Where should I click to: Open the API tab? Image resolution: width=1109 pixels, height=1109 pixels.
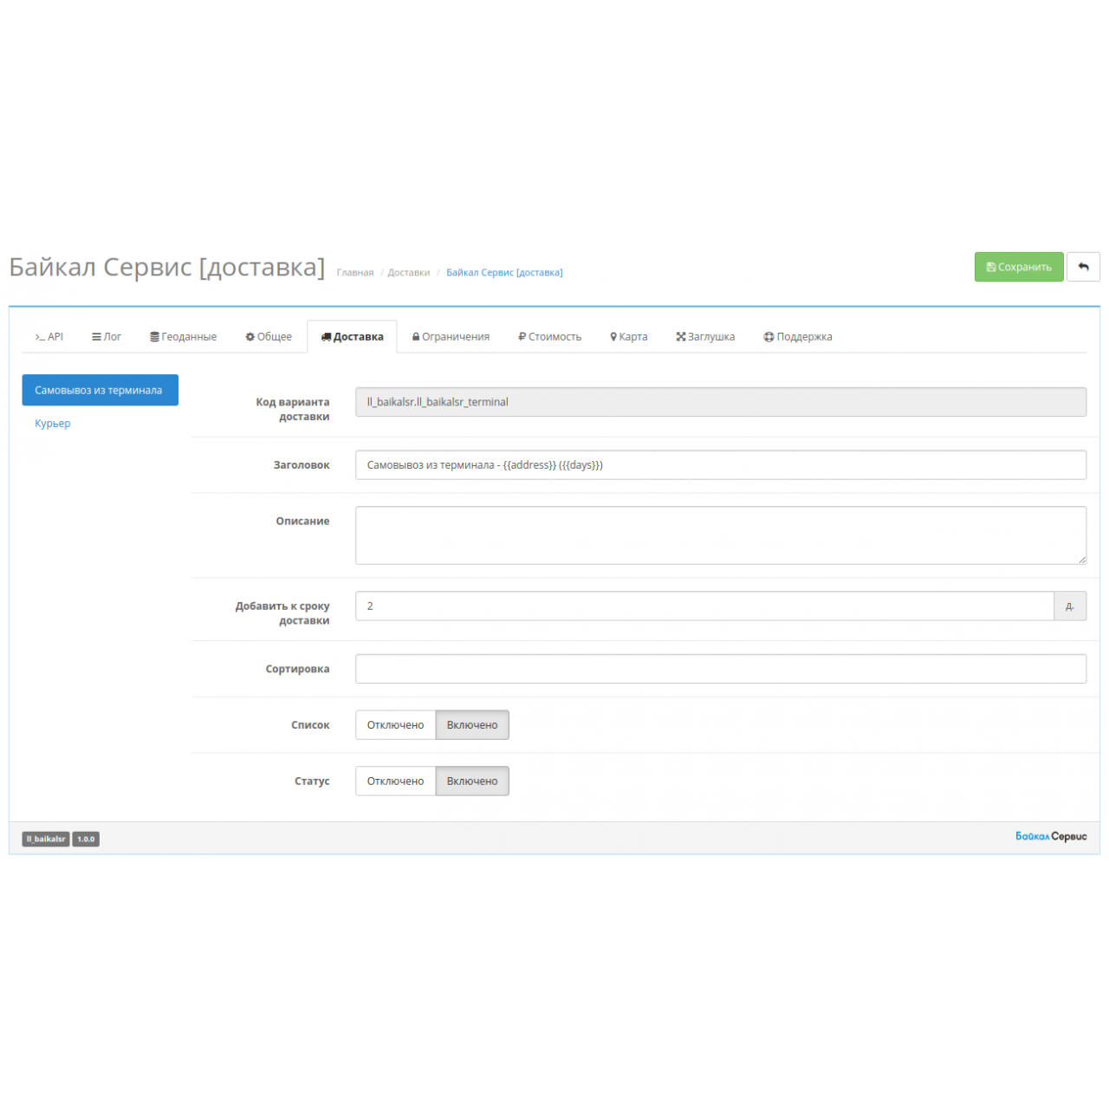pyautogui.click(x=49, y=336)
